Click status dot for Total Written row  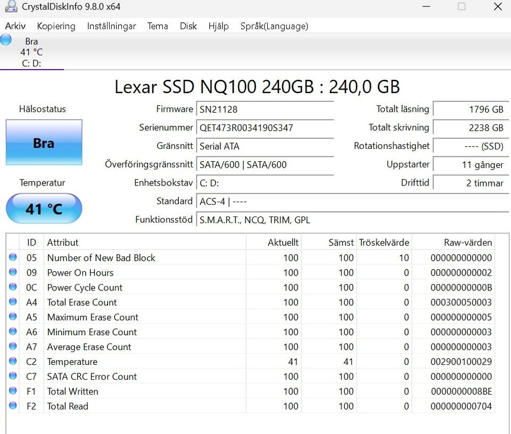click(13, 391)
